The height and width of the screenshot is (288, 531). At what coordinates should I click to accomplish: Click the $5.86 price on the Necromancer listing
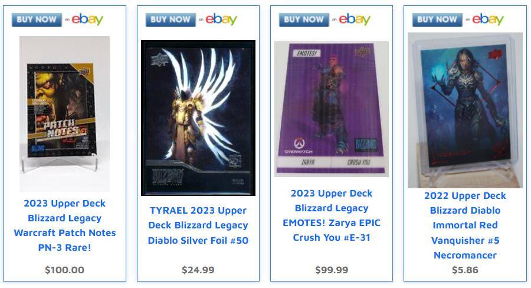pyautogui.click(x=465, y=270)
